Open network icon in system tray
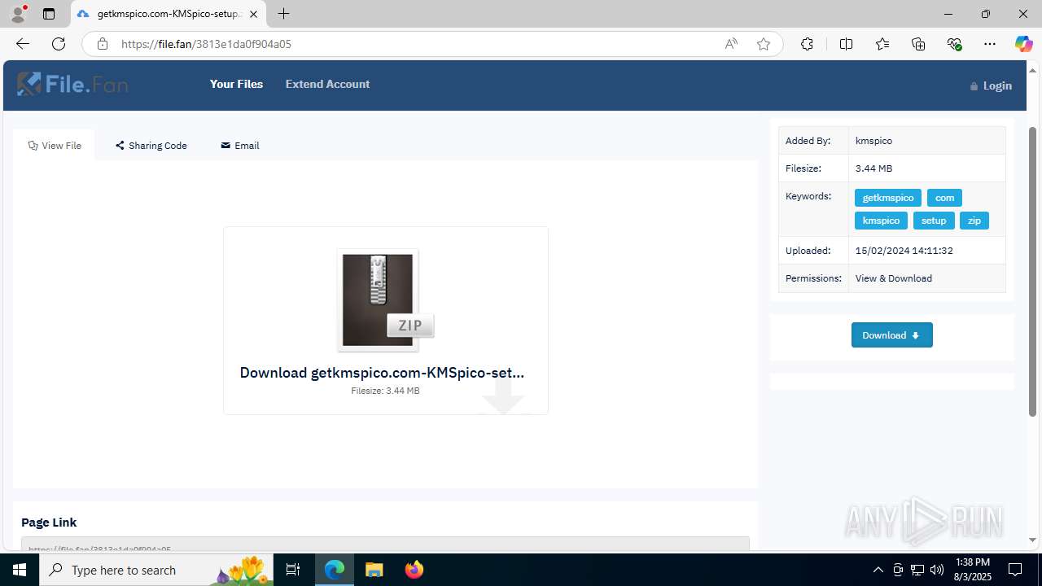This screenshot has height=586, width=1042. click(x=917, y=570)
